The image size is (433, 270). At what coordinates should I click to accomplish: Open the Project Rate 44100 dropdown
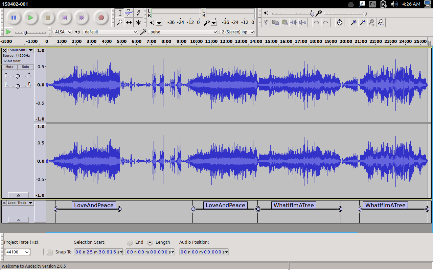coord(18,252)
